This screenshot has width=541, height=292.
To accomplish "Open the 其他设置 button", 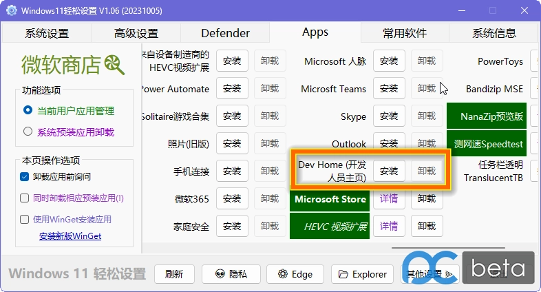I will 430,274.
